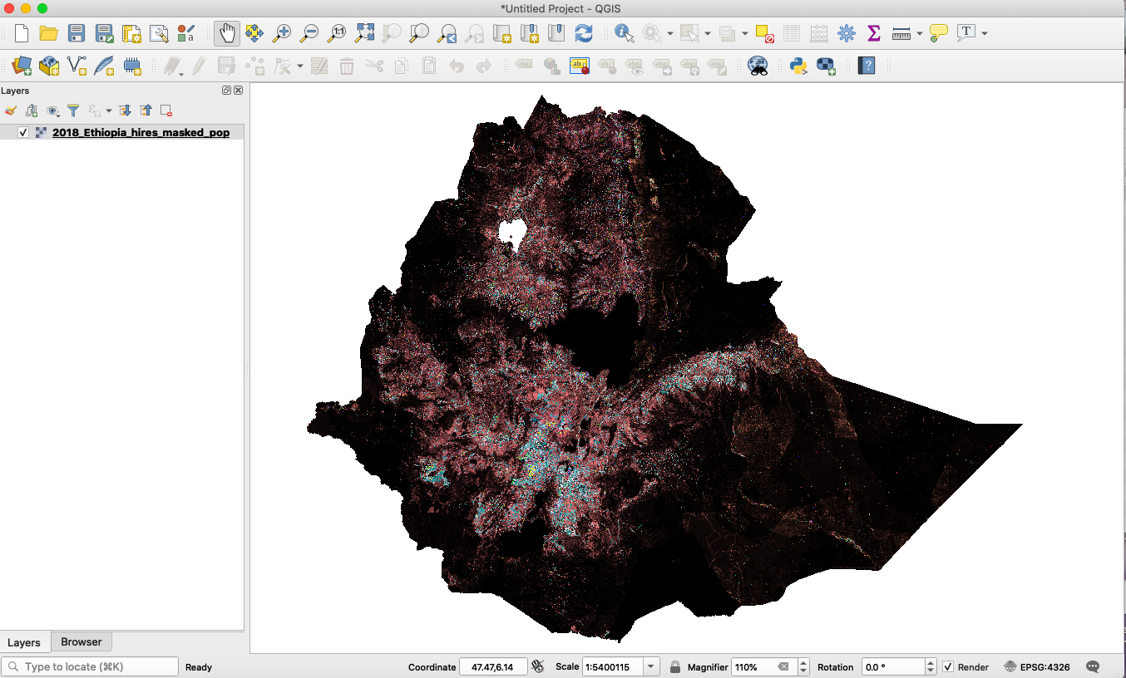
Task: Expand the Measure tool dropdown arrow
Action: (919, 34)
